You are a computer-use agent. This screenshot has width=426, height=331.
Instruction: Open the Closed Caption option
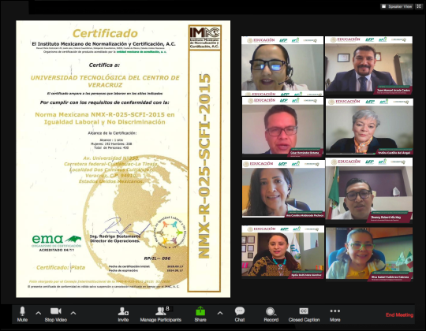pyautogui.click(x=304, y=314)
